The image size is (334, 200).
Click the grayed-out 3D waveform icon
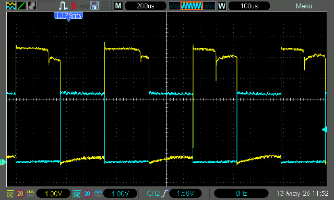click(32, 6)
